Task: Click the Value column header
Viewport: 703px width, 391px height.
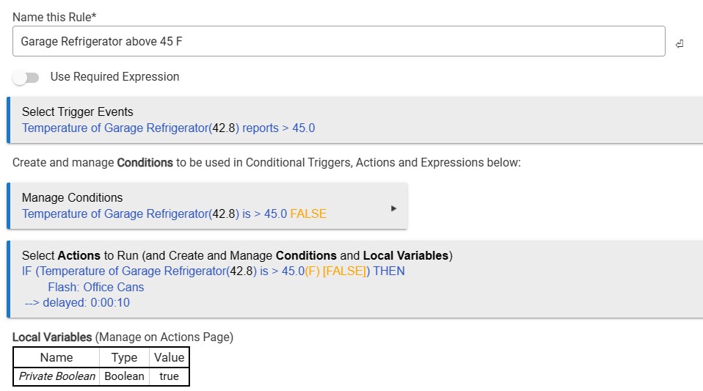Action: 169,357
